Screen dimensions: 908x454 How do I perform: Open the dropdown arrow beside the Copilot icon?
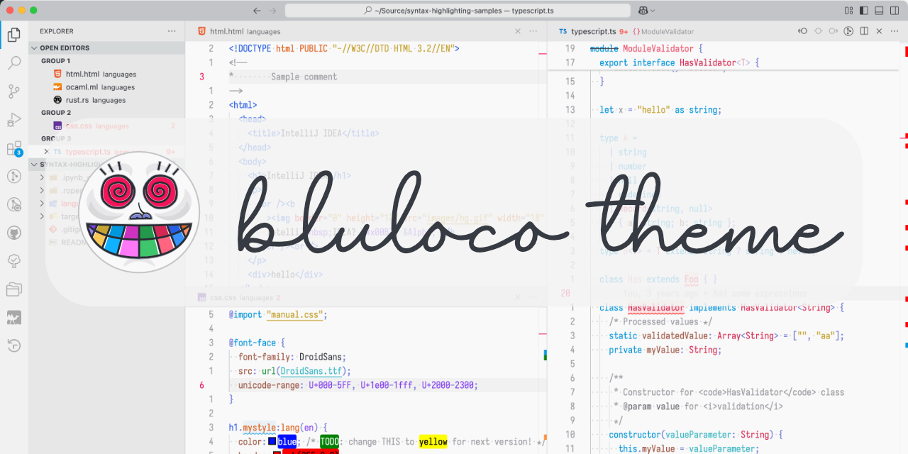(x=653, y=11)
